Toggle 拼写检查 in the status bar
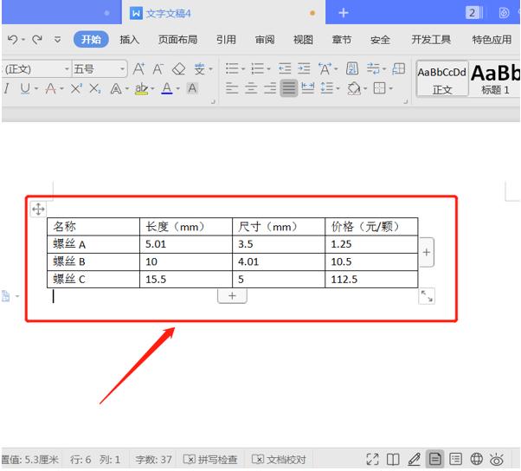521x471 pixels. [x=210, y=460]
